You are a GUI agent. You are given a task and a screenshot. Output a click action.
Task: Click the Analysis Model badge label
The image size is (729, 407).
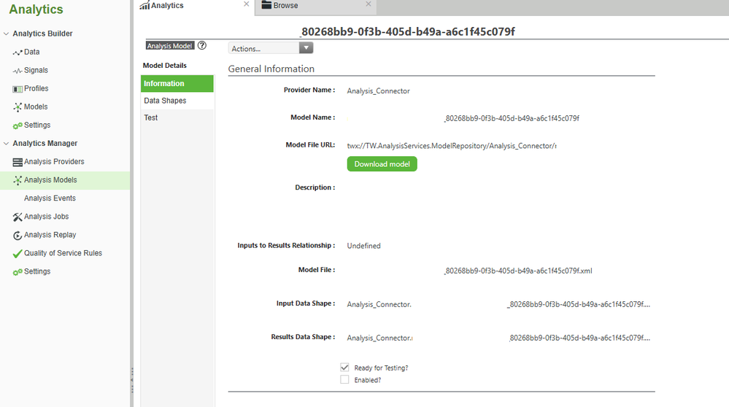[170, 45]
